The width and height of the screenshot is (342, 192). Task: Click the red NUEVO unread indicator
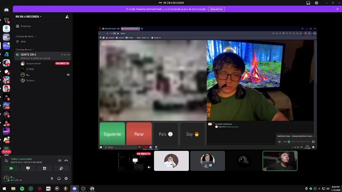(6, 152)
